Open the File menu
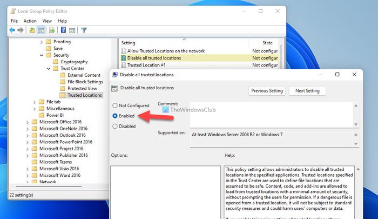The image size is (378, 219). tap(14, 21)
